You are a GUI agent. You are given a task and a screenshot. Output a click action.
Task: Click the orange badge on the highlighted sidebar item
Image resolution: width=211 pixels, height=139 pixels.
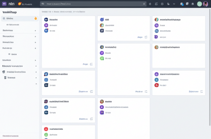coord(36,18)
